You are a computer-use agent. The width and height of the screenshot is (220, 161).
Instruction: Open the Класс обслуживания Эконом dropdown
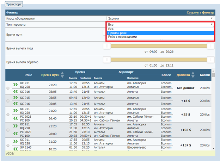tap(160, 19)
